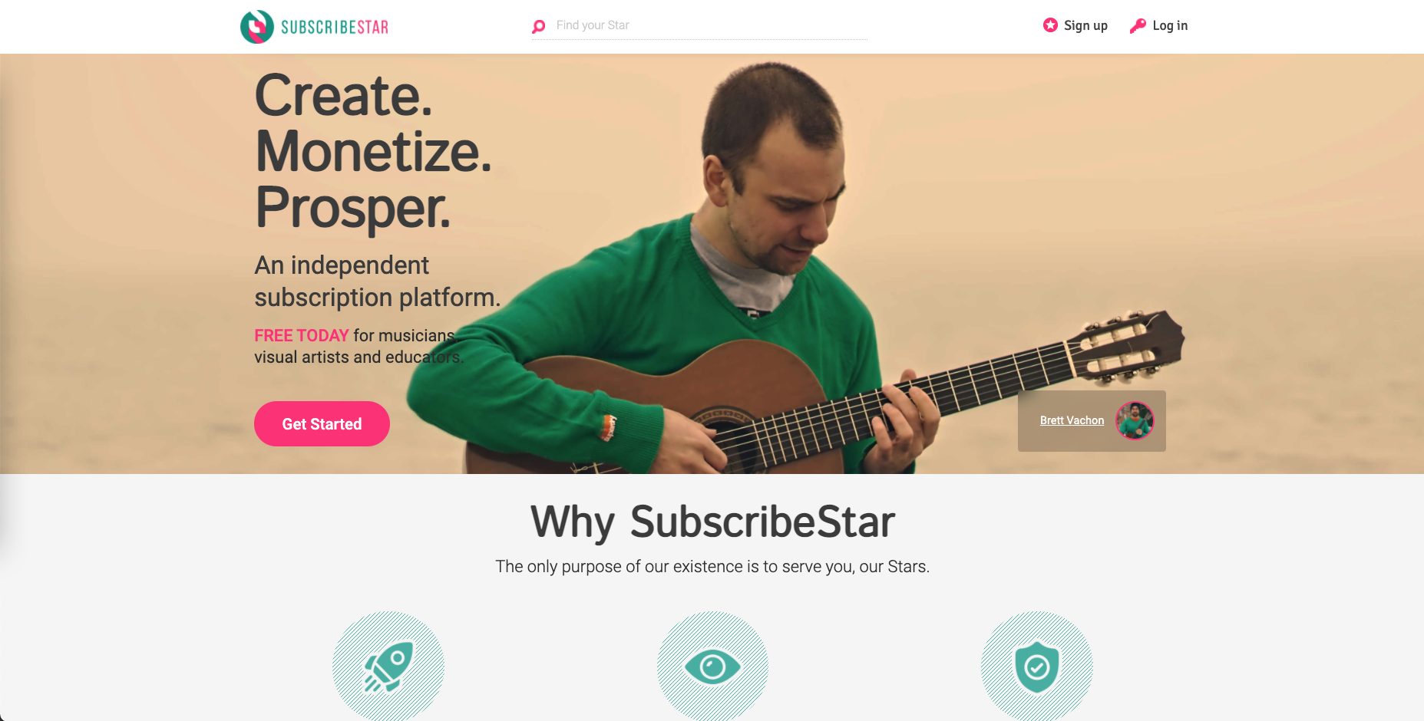This screenshot has width=1424, height=721.
Task: Click the pink magnifier search icon
Action: (x=539, y=27)
